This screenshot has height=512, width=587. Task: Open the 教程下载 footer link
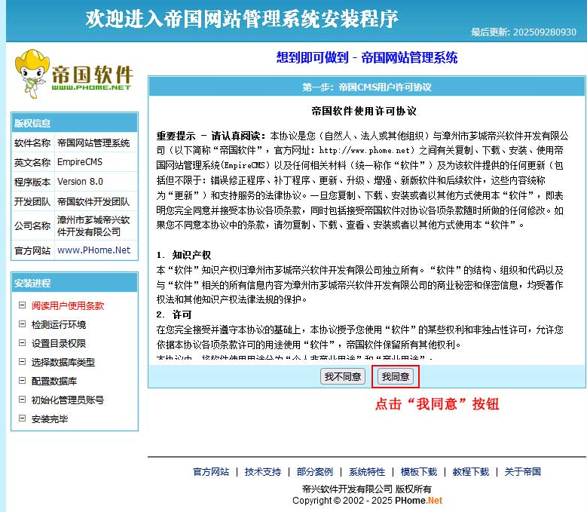pyautogui.click(x=471, y=472)
